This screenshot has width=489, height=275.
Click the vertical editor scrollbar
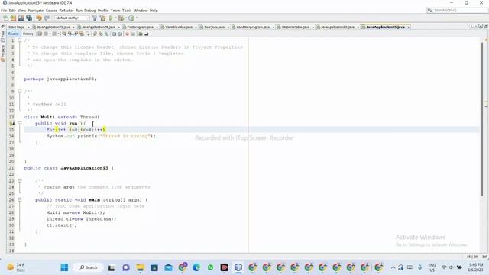tap(482, 118)
